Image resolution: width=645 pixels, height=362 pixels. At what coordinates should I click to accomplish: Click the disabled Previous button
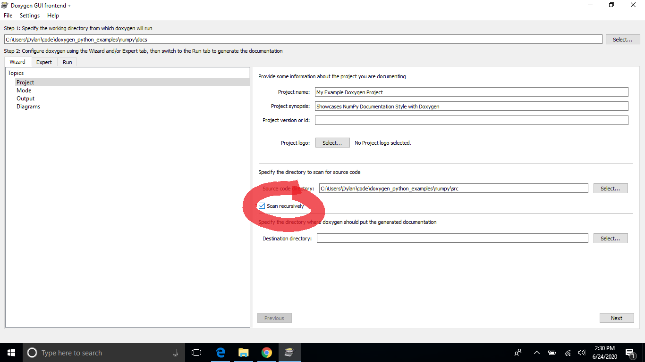click(274, 318)
